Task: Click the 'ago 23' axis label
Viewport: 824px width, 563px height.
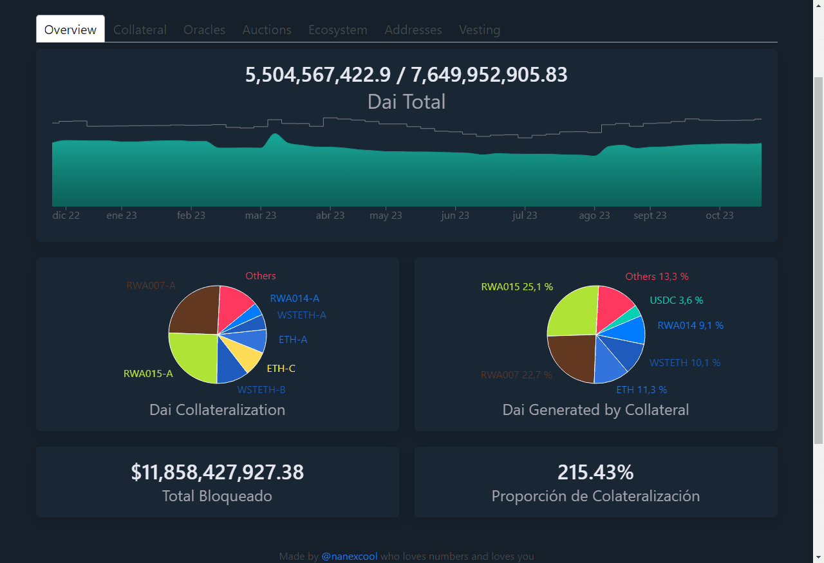Action: coord(594,216)
